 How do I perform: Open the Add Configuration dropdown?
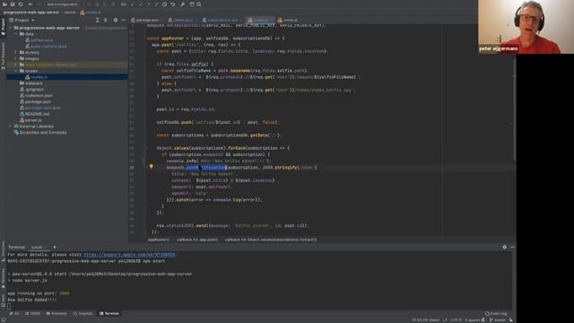(63, 4)
